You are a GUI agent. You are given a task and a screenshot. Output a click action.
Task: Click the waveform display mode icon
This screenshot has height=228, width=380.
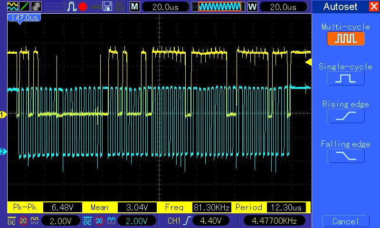tap(13, 7)
